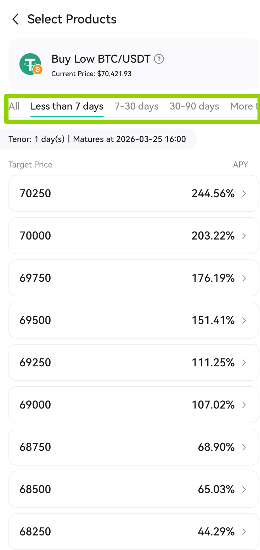Tap chevron beside 151.41% APY
Screen dimensions: 260x550
point(244,320)
